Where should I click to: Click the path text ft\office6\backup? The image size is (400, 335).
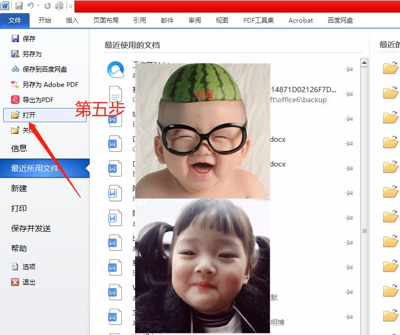click(298, 100)
